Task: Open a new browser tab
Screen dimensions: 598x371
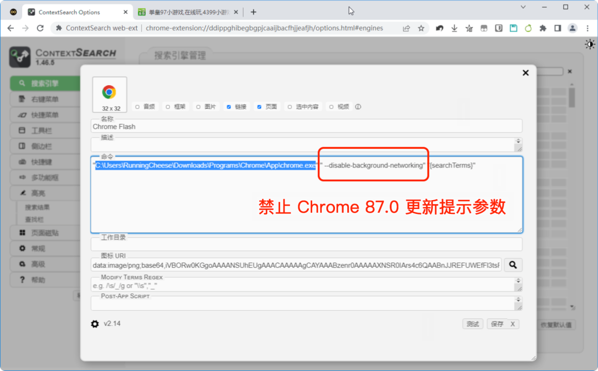Action: pyautogui.click(x=253, y=12)
